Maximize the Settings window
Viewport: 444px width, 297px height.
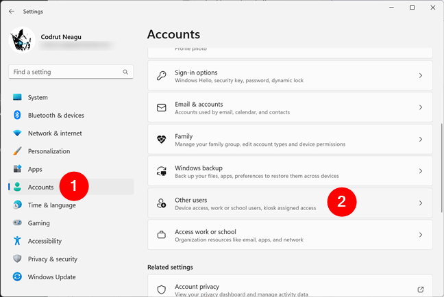(x=412, y=8)
